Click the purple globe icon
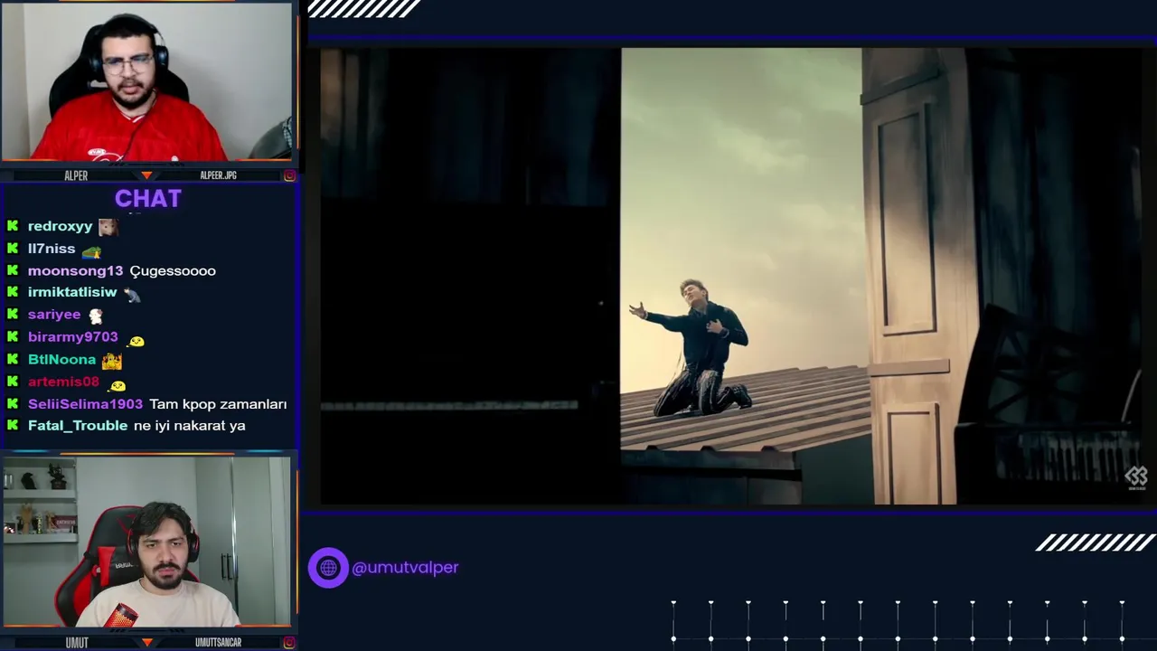The image size is (1157, 651). (328, 568)
